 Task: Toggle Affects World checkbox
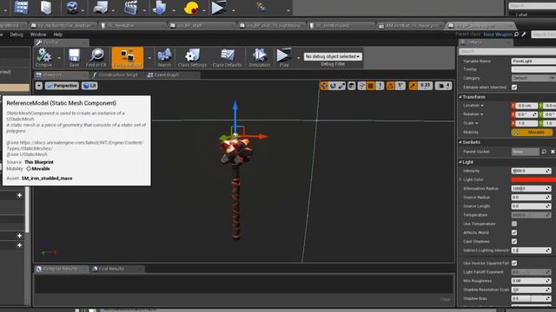[x=514, y=232]
